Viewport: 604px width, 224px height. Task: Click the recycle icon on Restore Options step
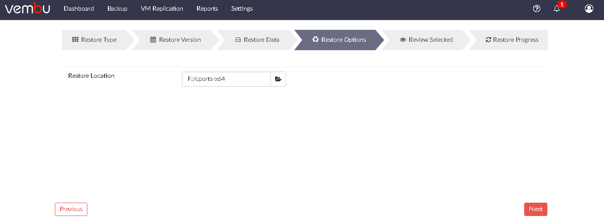[316, 40]
